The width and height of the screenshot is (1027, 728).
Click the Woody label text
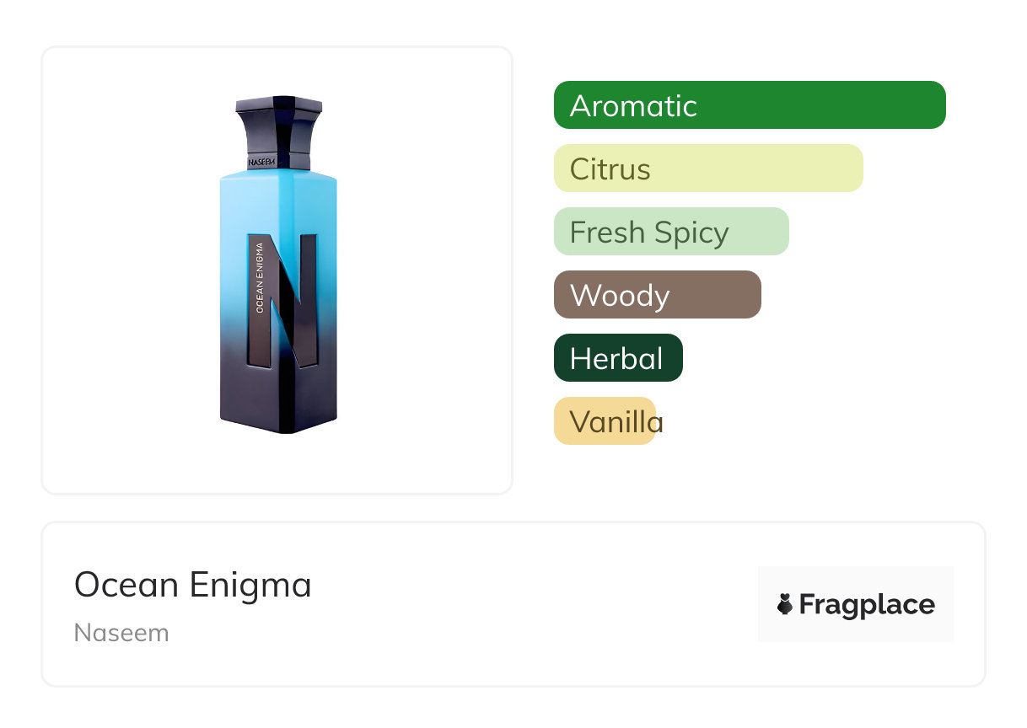click(620, 296)
